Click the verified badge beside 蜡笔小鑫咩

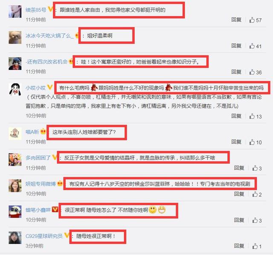55,209
